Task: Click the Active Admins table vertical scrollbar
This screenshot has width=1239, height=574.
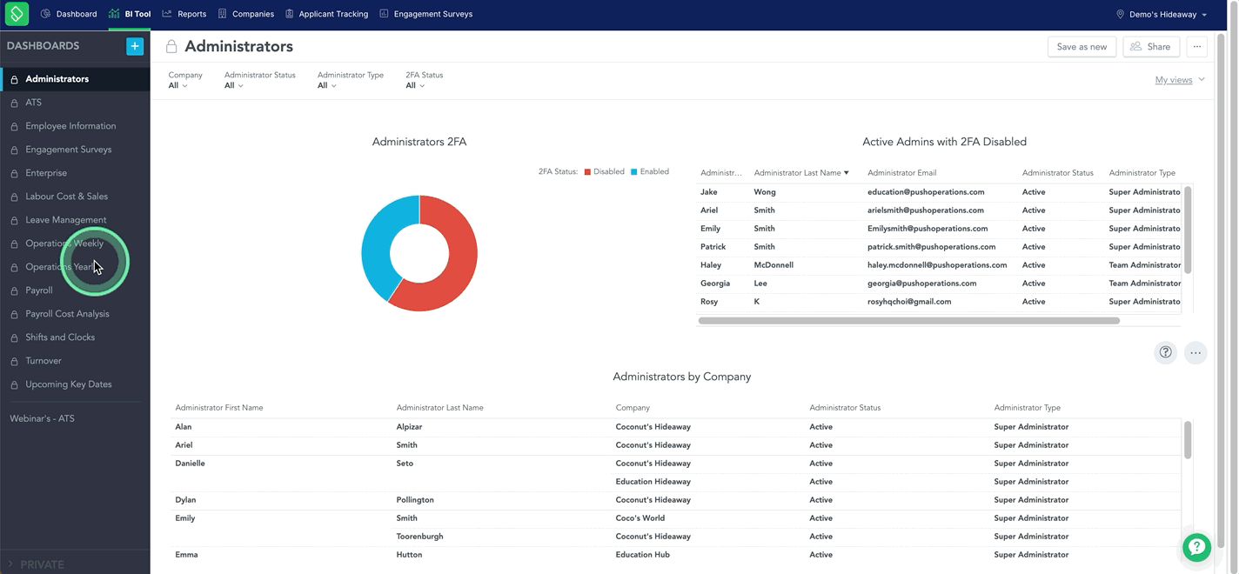Action: coord(1188,229)
